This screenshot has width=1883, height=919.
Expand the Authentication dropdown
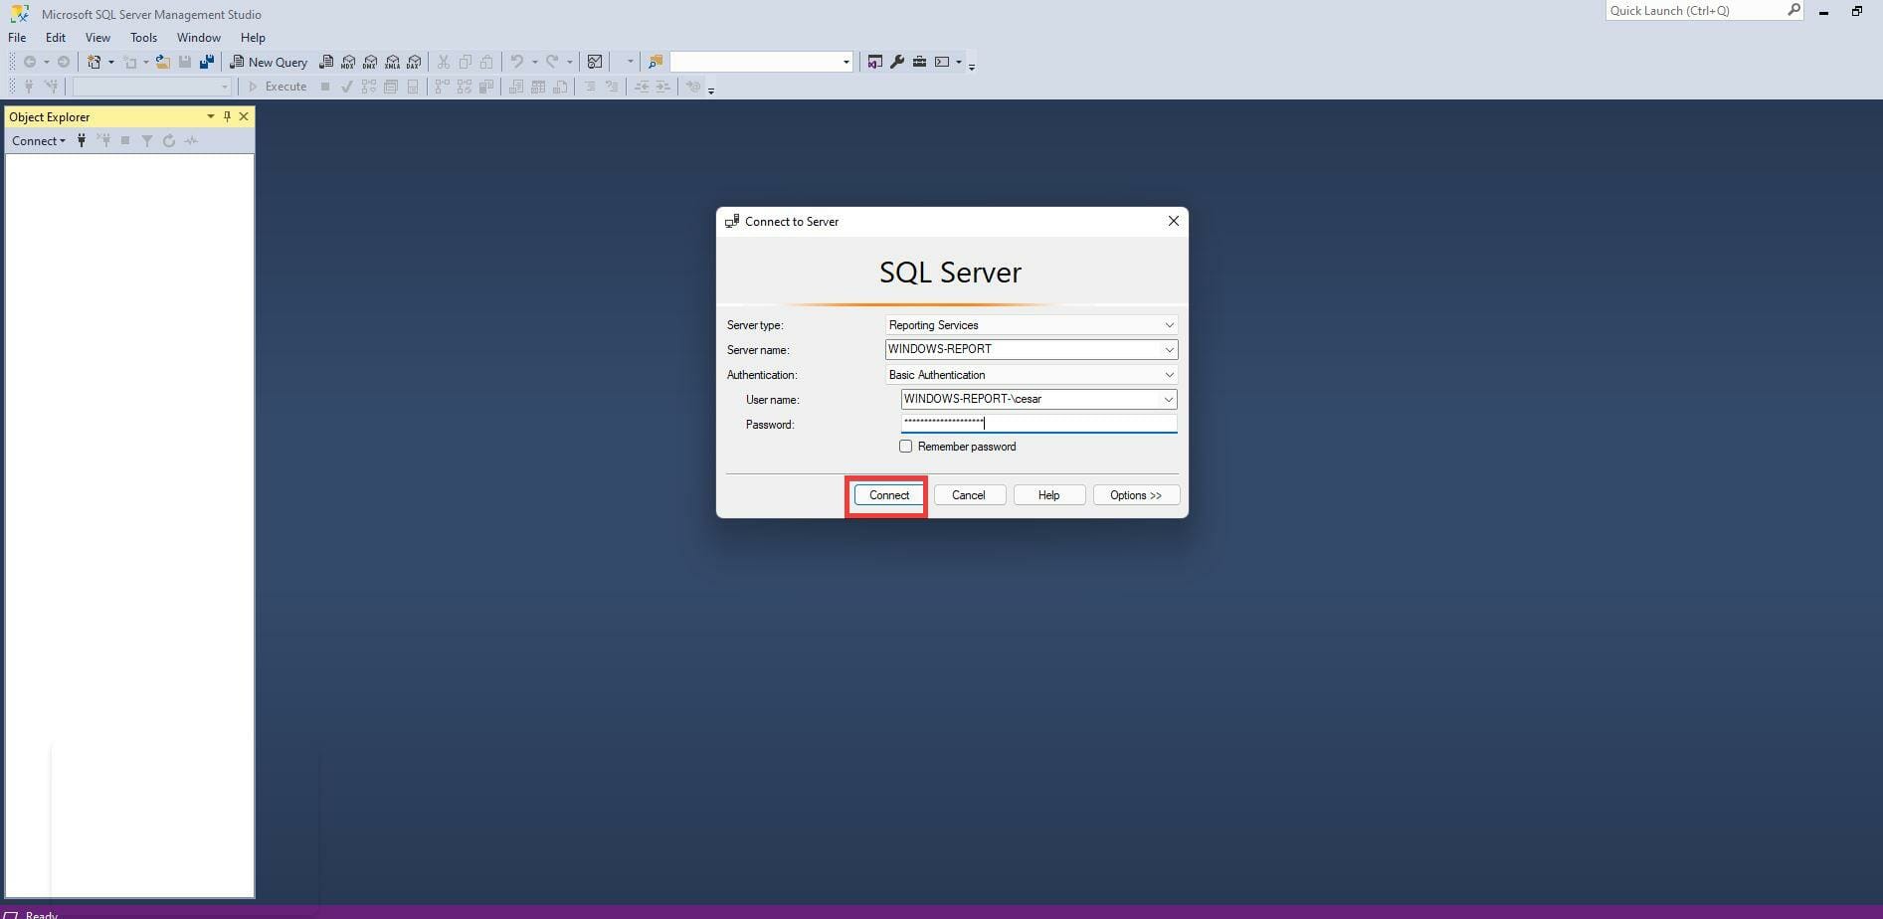(1170, 374)
